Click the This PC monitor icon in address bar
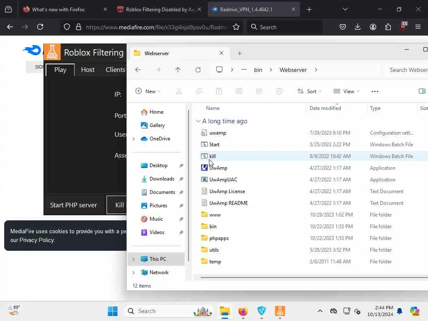The height and width of the screenshot is (321, 428). (x=219, y=70)
